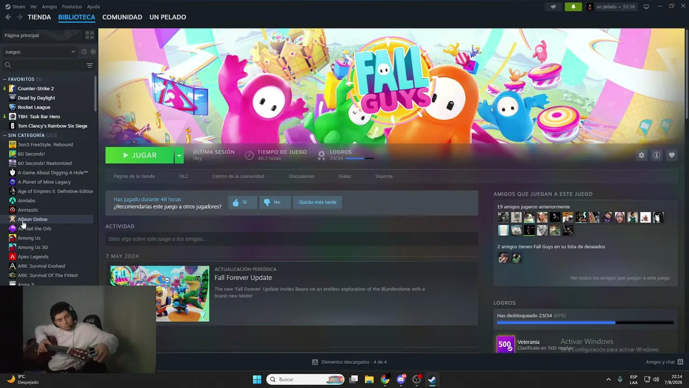Viewport: 689px width, 388px height.
Task: Open the Fall Forever Update thumbnail
Action: 160,294
